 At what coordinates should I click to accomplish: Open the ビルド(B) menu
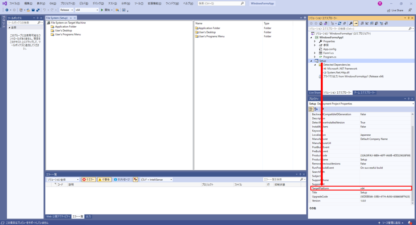coord(84,3)
